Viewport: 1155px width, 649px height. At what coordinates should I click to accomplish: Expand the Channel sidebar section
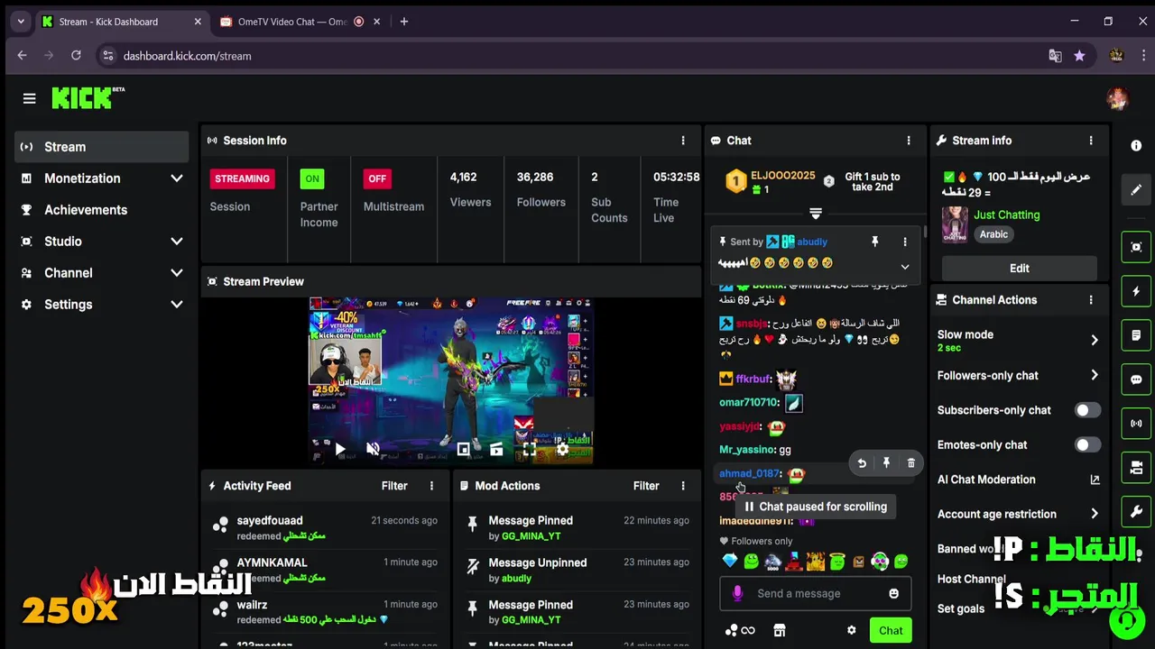pos(176,273)
